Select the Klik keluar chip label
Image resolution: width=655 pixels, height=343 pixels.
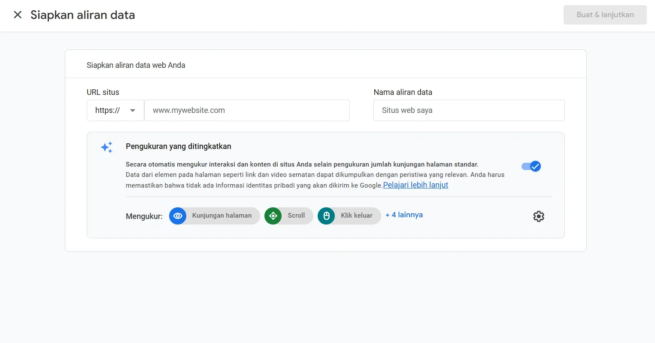point(357,216)
